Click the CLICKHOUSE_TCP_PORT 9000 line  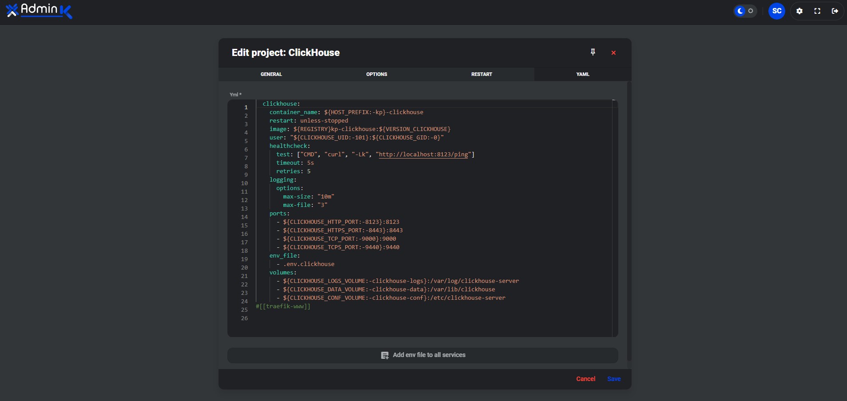pos(336,239)
